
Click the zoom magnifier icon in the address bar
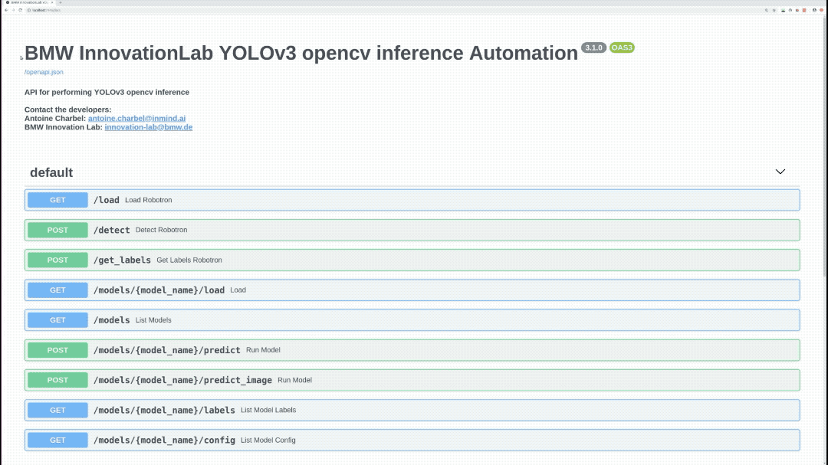click(x=766, y=10)
